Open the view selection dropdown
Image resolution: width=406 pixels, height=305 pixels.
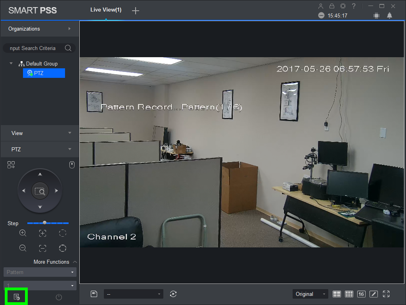pos(133,294)
